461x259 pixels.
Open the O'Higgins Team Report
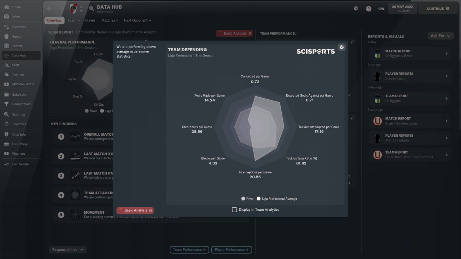coord(409,99)
